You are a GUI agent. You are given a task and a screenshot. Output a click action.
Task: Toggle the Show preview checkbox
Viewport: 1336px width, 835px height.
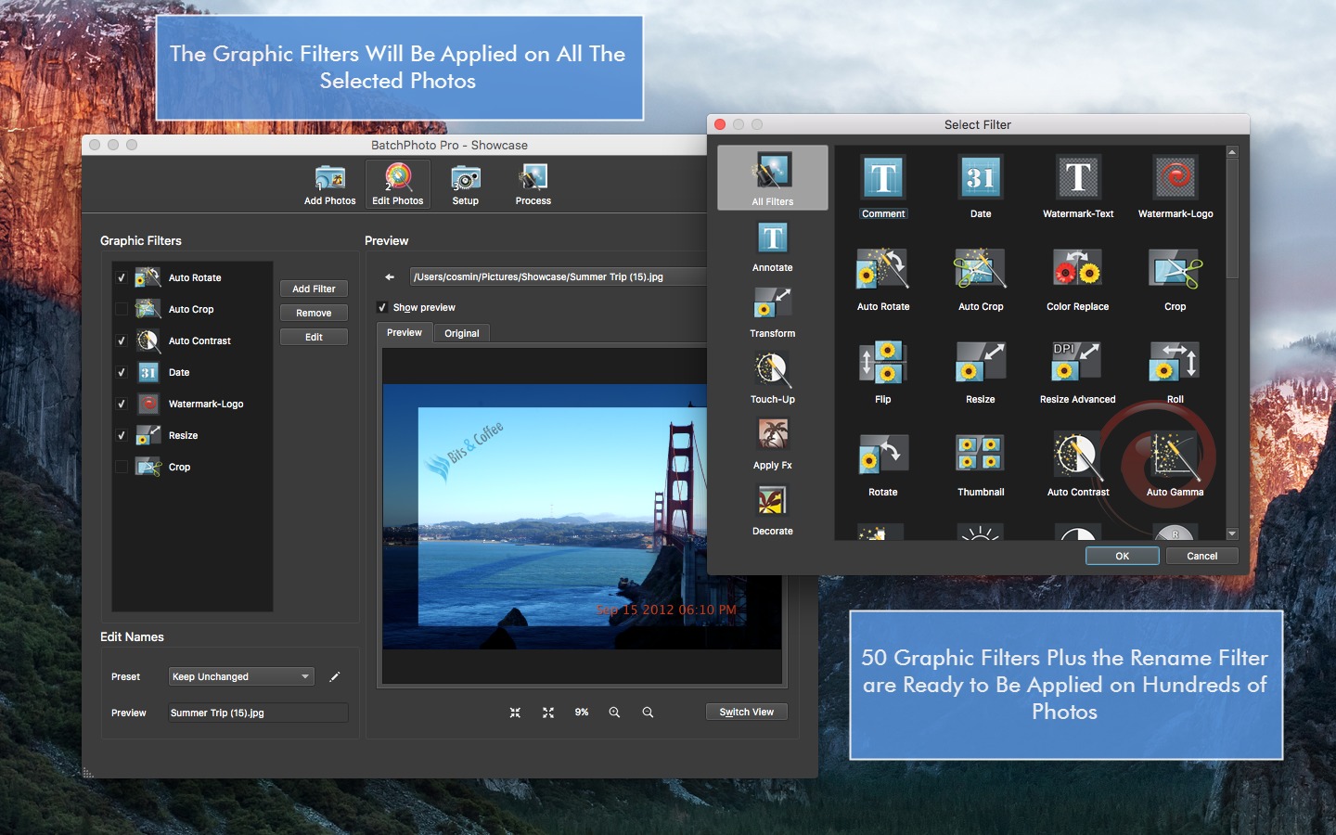[x=382, y=308]
